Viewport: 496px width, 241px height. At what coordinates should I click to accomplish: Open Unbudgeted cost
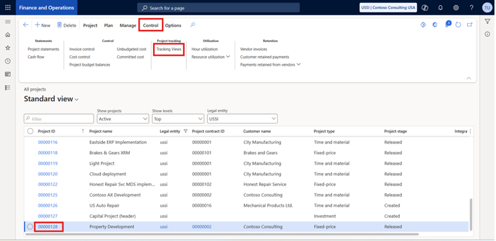[131, 49]
